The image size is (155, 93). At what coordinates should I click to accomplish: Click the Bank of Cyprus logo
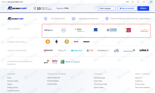pyautogui.click(x=70, y=62)
